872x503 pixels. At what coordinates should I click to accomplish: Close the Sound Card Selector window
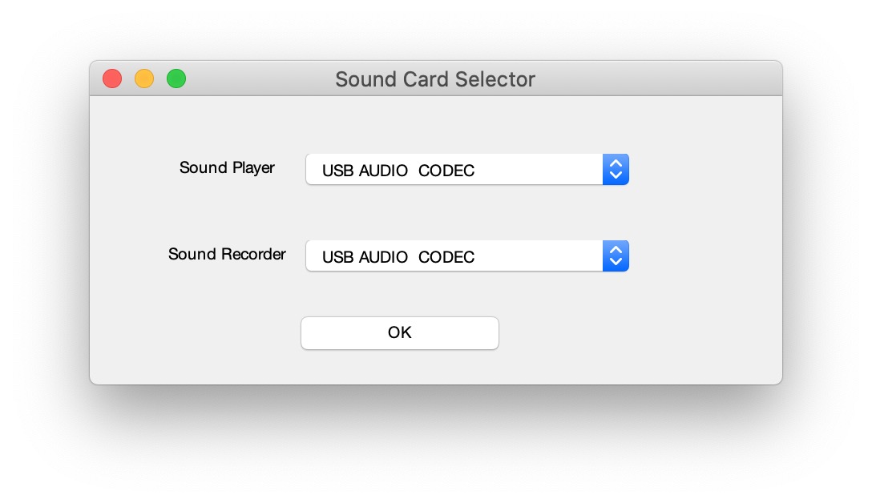pos(112,78)
